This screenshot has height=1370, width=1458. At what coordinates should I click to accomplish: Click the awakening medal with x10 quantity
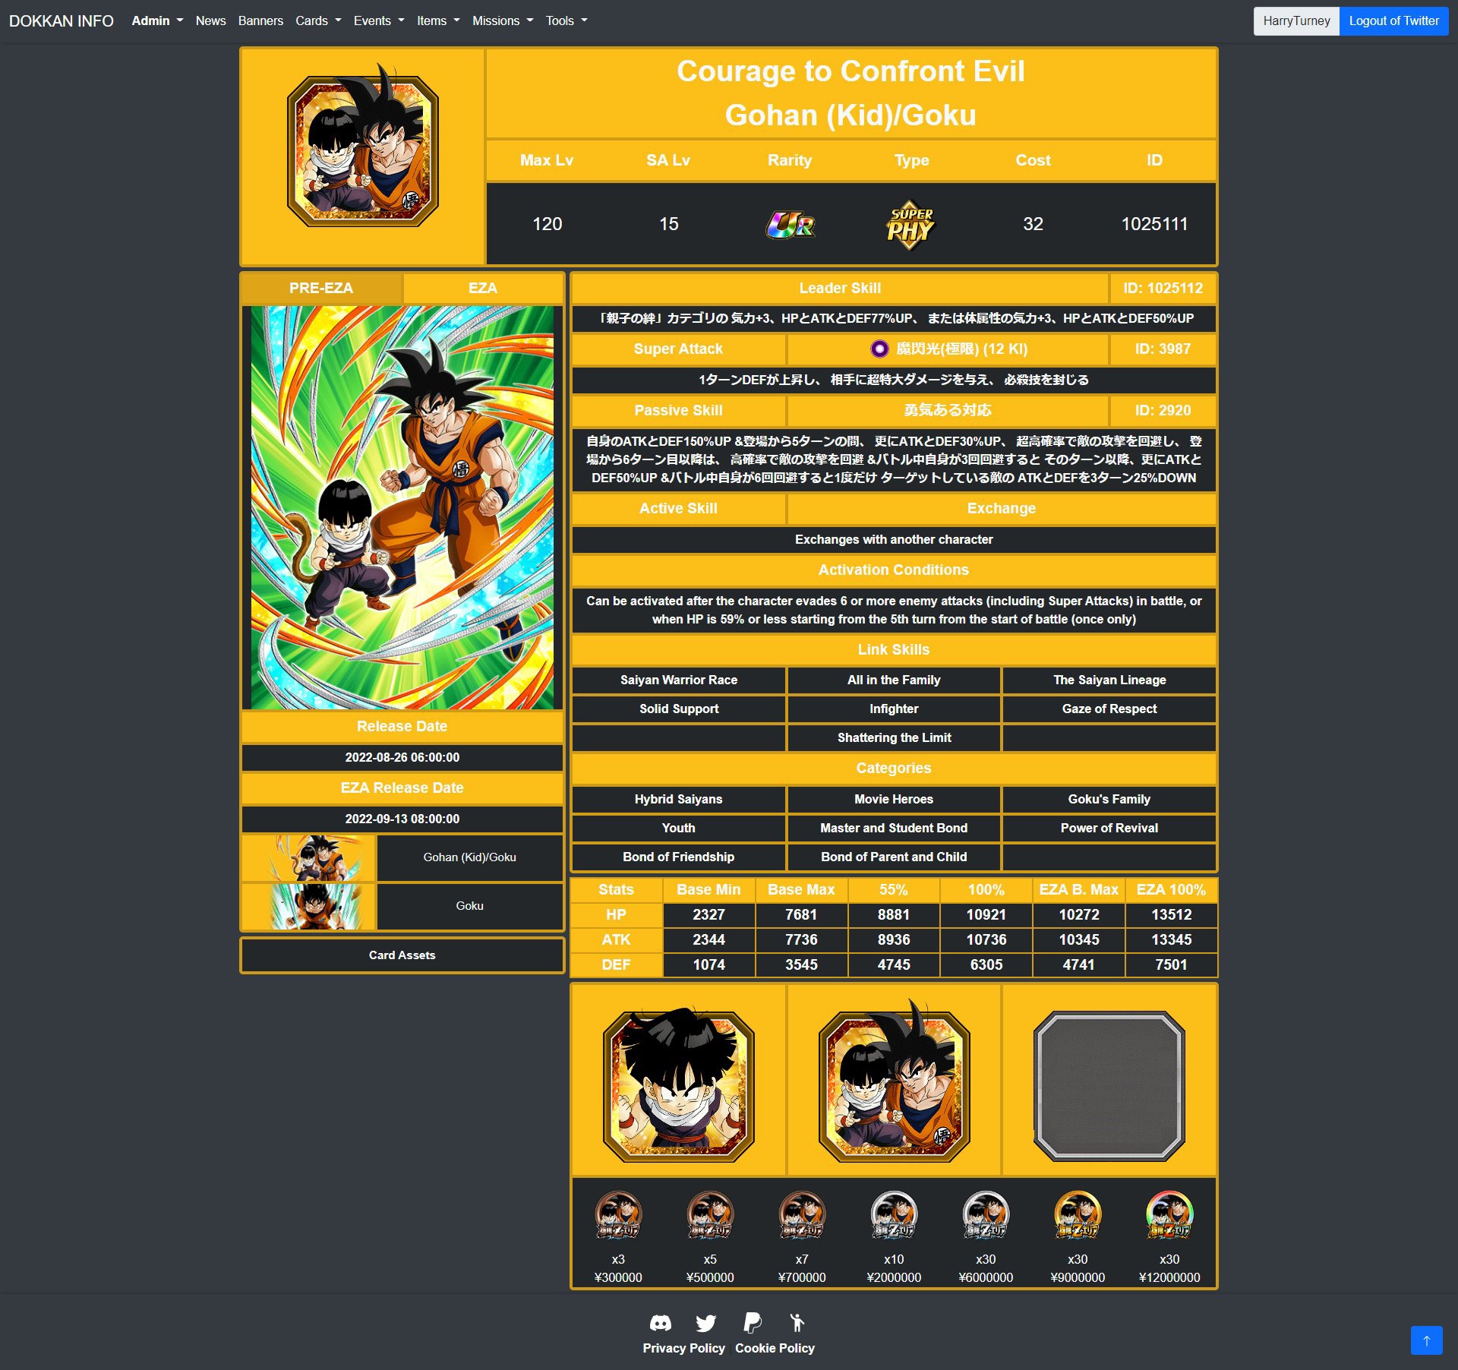[894, 1214]
